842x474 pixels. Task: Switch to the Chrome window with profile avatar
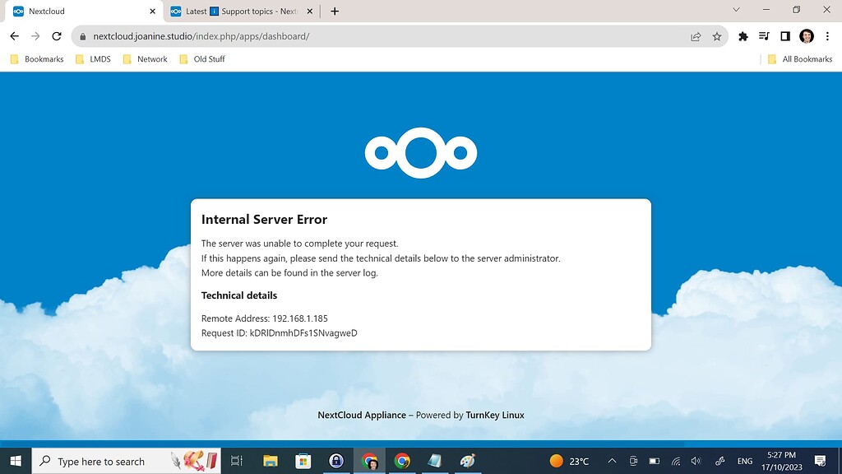[369, 461]
